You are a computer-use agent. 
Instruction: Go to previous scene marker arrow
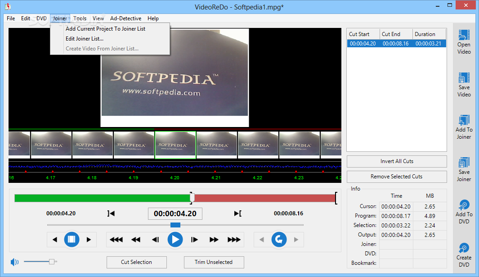(55, 240)
